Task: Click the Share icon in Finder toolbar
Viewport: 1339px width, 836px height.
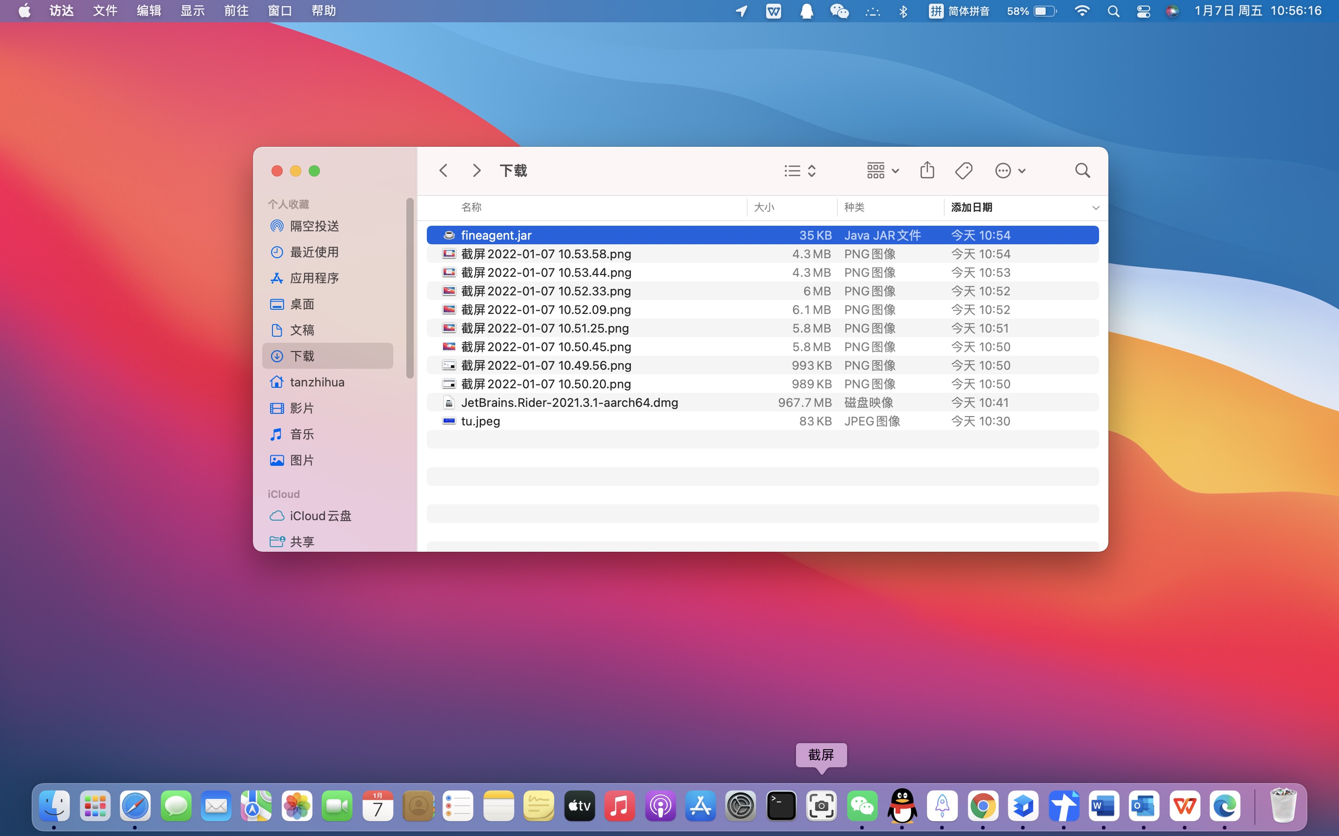Action: tap(927, 170)
